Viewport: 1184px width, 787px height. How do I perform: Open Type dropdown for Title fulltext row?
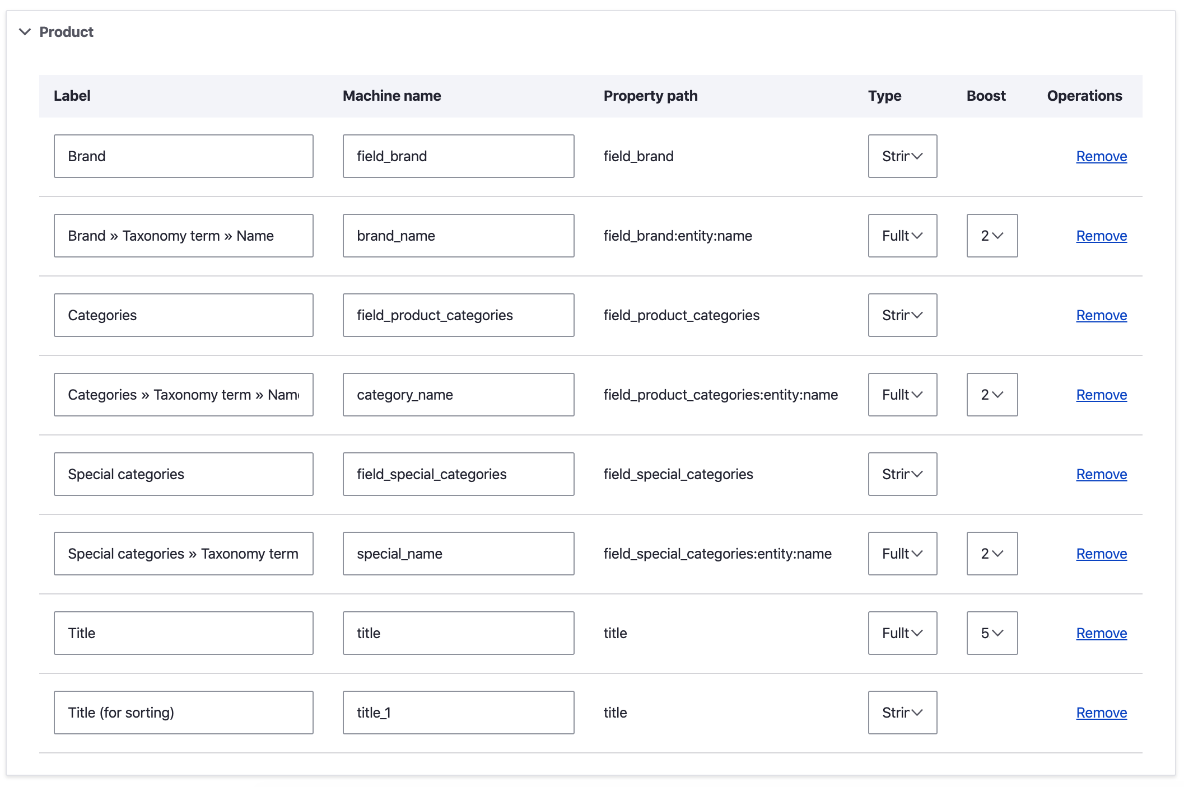[902, 633]
